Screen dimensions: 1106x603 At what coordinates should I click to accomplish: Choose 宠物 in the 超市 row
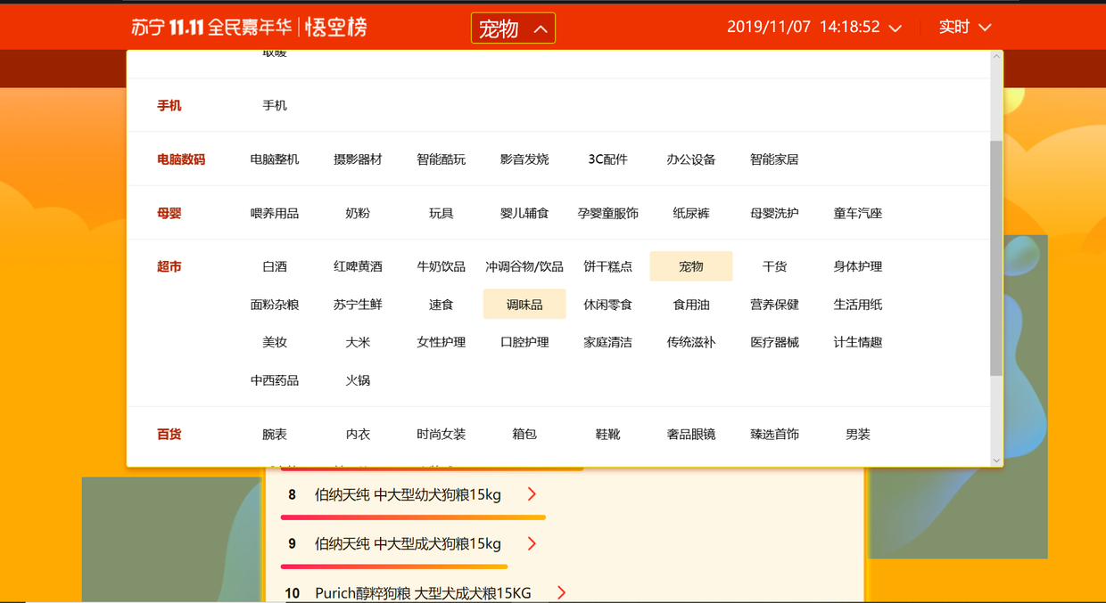tap(691, 266)
